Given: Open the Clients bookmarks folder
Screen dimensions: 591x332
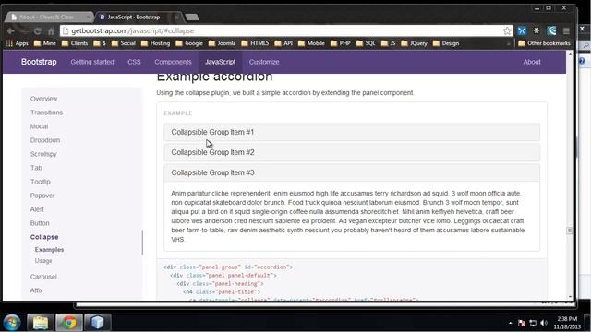Looking at the screenshot, I should (75, 43).
